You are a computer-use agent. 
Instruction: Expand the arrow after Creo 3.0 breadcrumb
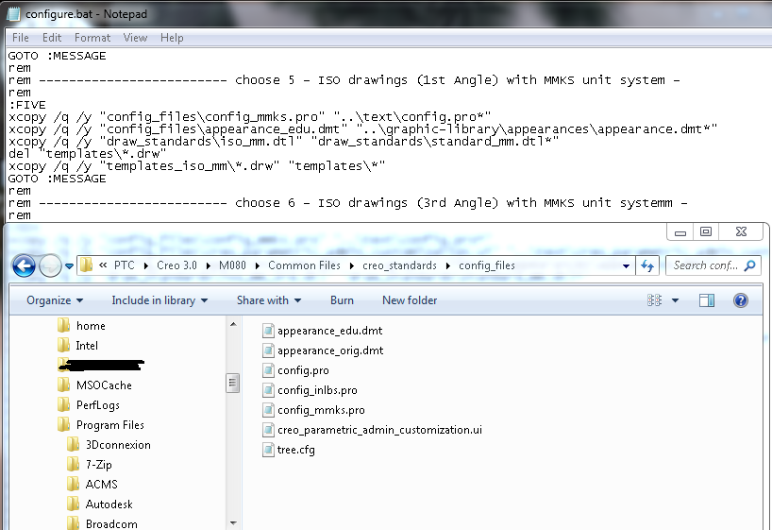pyautogui.click(x=209, y=265)
